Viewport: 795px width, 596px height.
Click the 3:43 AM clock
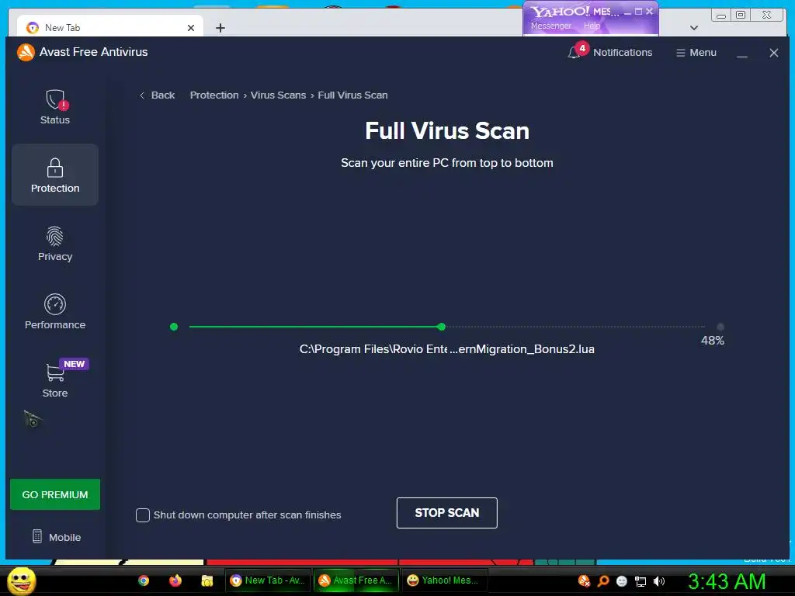(727, 581)
